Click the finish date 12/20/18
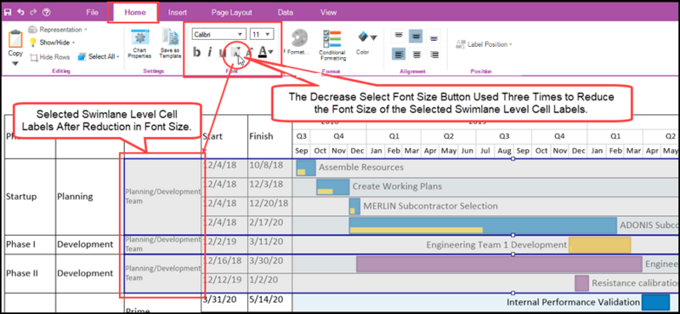 point(269,203)
